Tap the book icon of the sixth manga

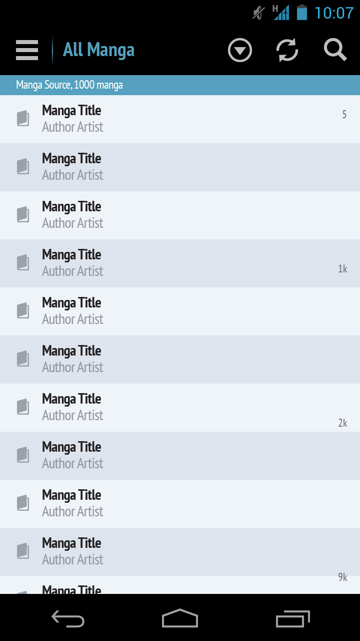click(23, 359)
